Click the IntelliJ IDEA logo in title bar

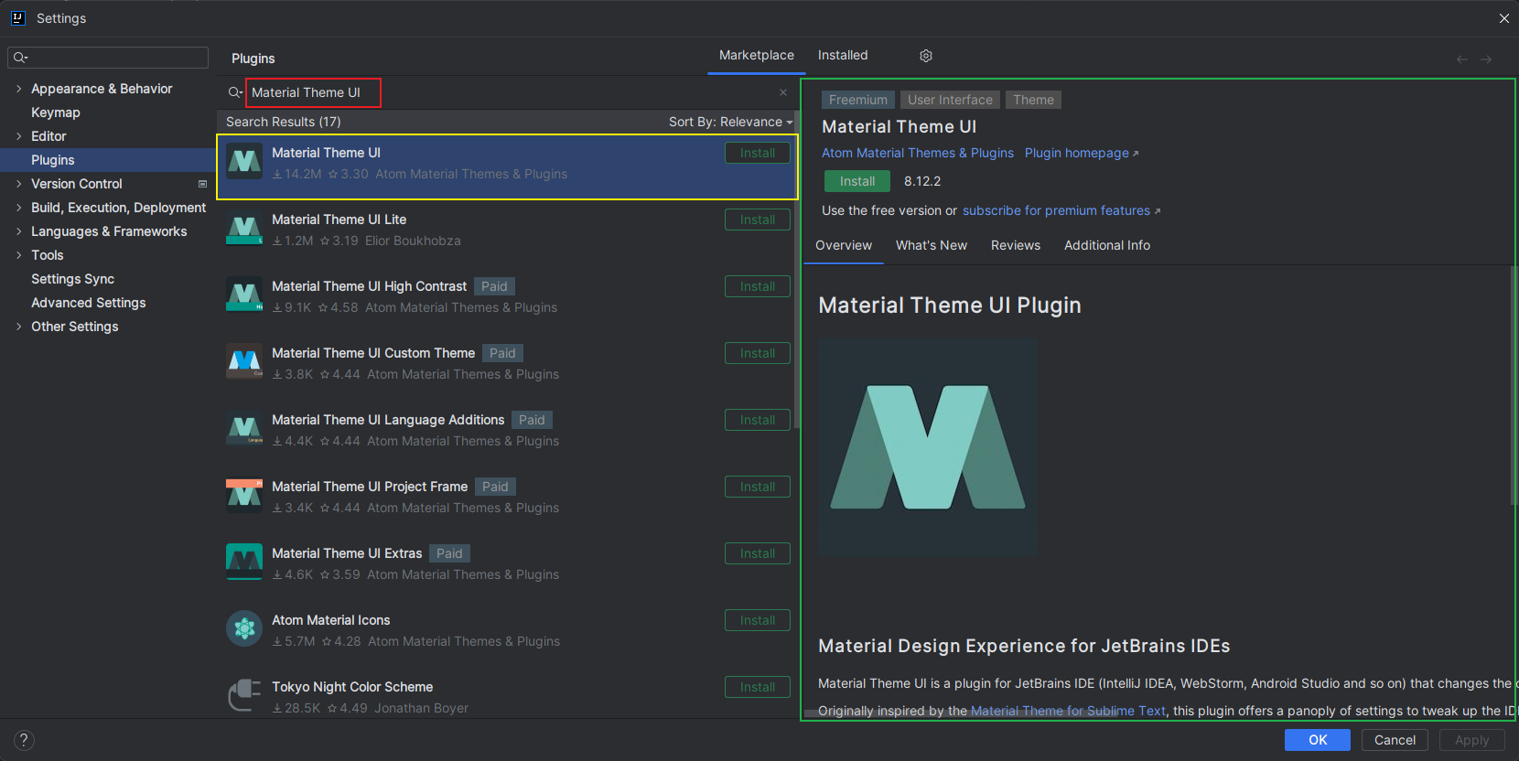(x=17, y=17)
